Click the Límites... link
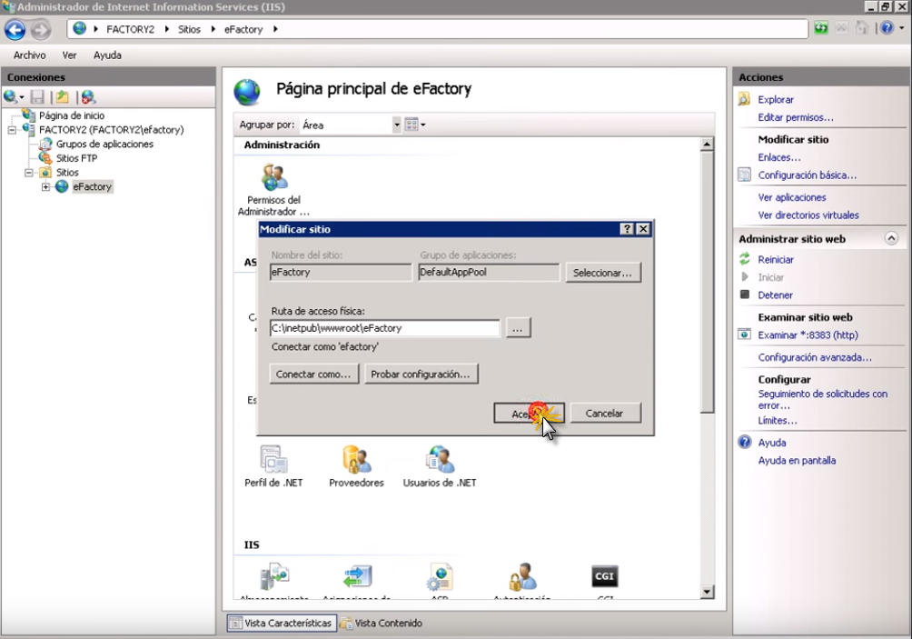The height and width of the screenshot is (639, 912). point(777,420)
